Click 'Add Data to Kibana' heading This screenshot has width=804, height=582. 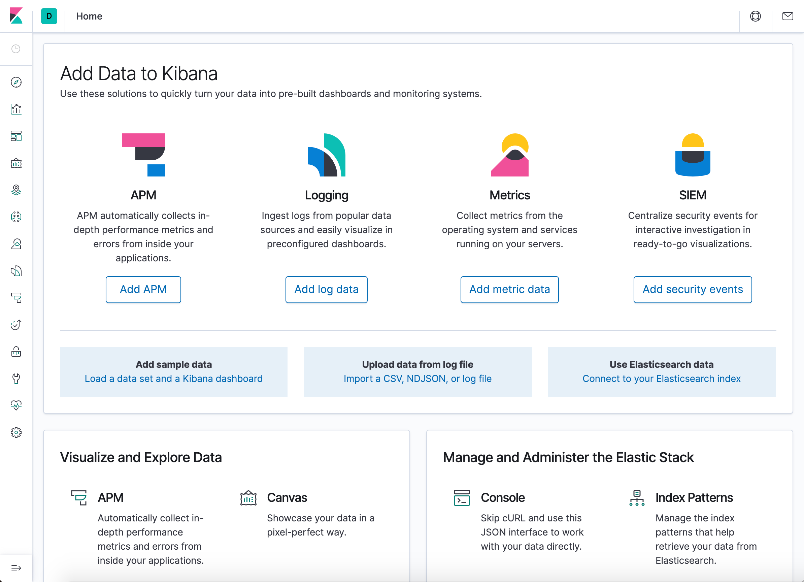139,73
